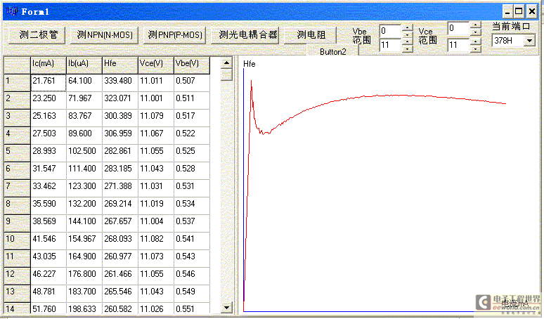Click the Vbe range lower value field showing 0
Image resolution: width=544 pixels, height=319 pixels.
pyautogui.click(x=390, y=31)
